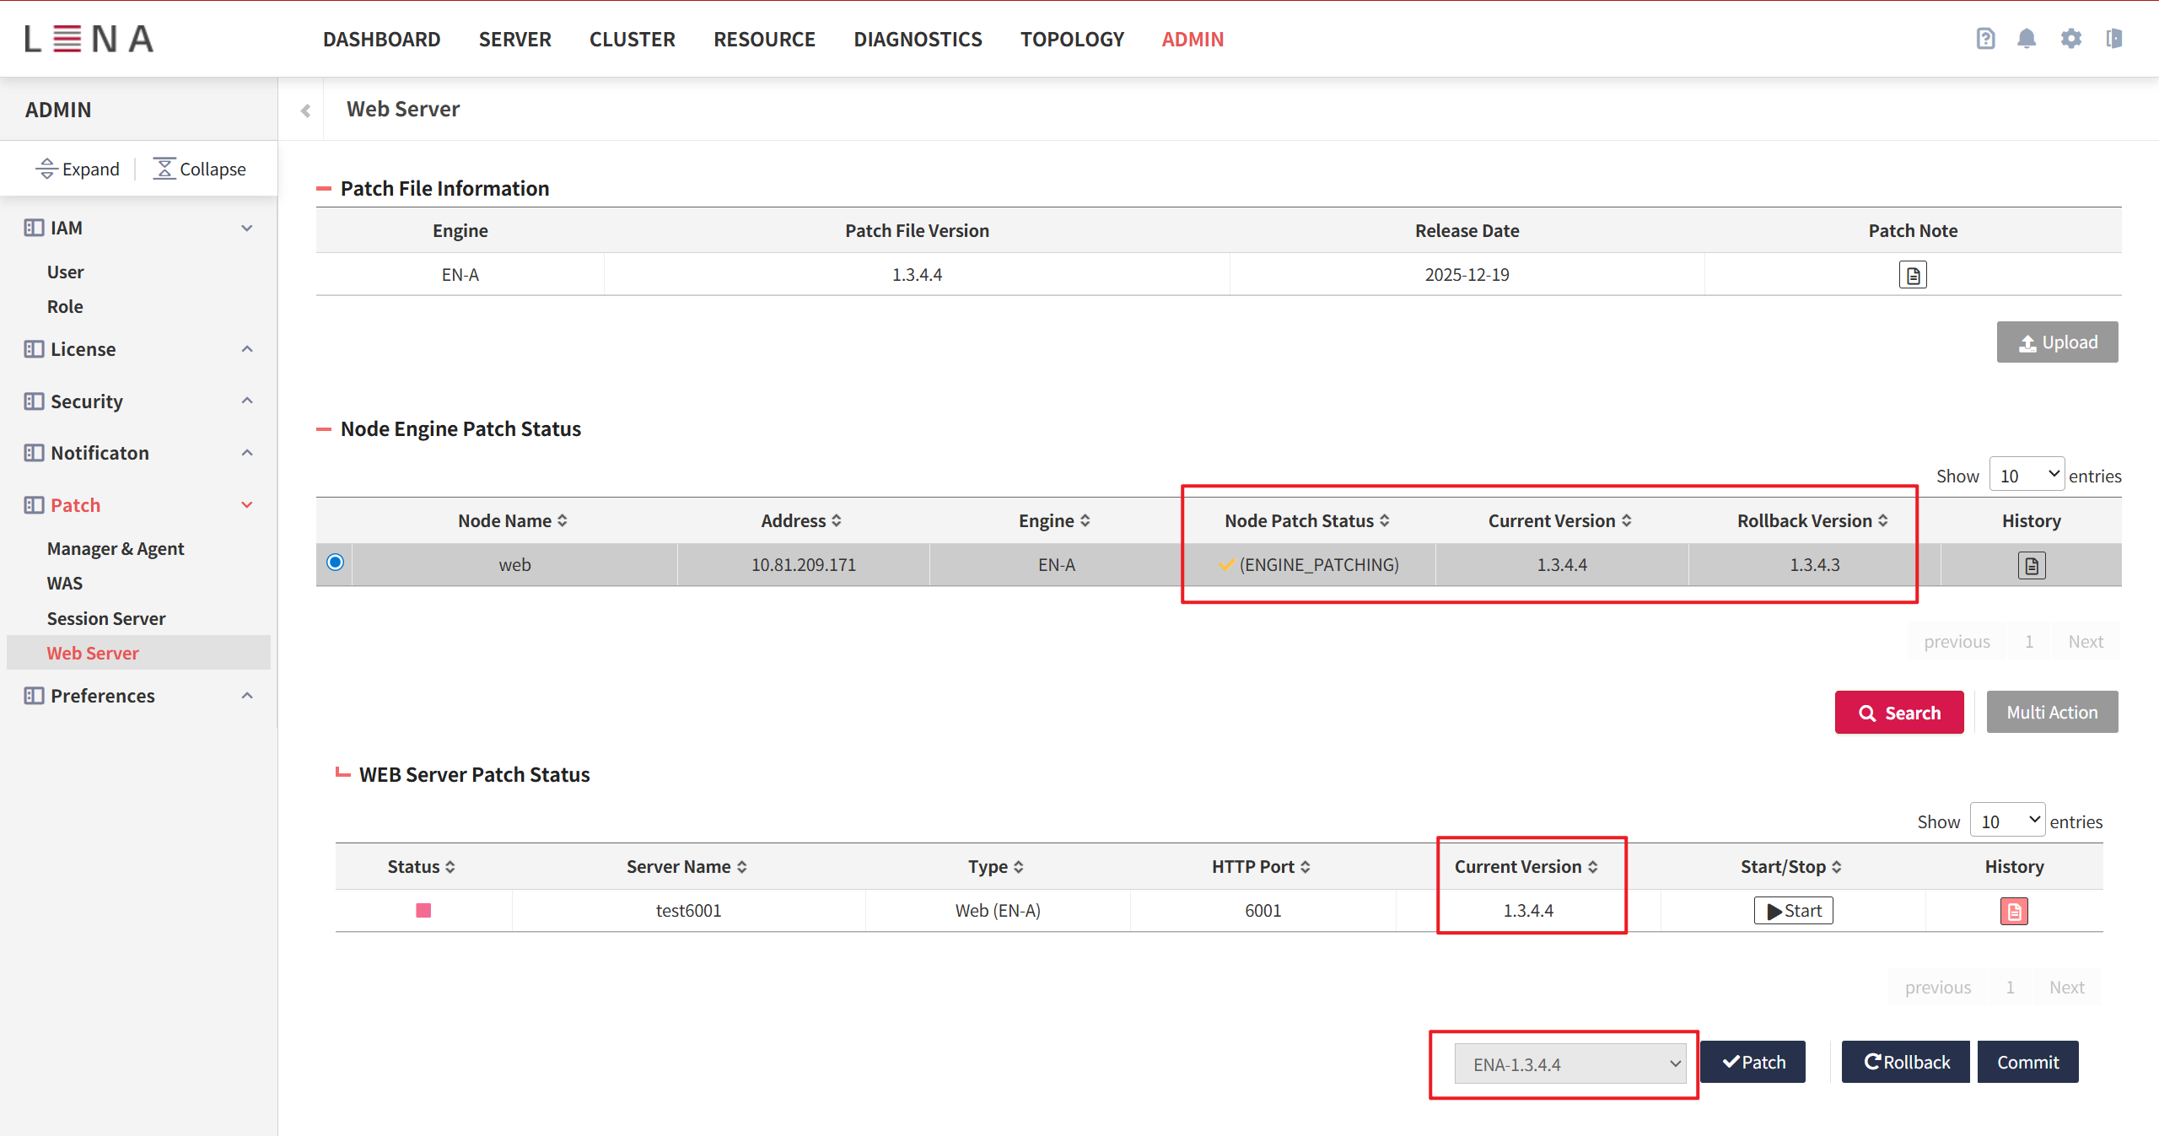Expand the Preferences menu chevron
The width and height of the screenshot is (2159, 1136).
coord(247,696)
